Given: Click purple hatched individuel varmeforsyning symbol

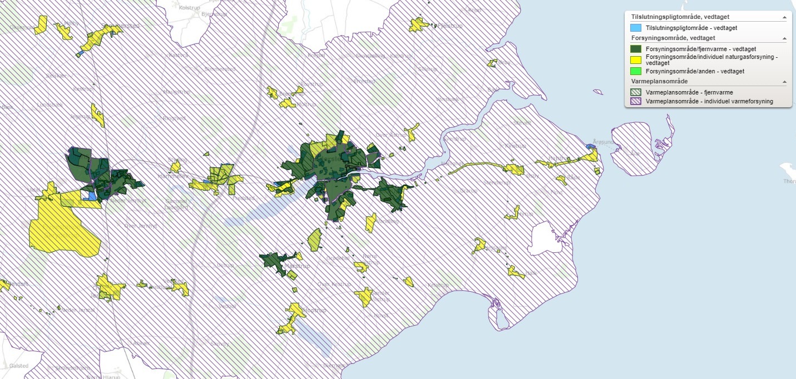Looking at the screenshot, I should [636, 101].
